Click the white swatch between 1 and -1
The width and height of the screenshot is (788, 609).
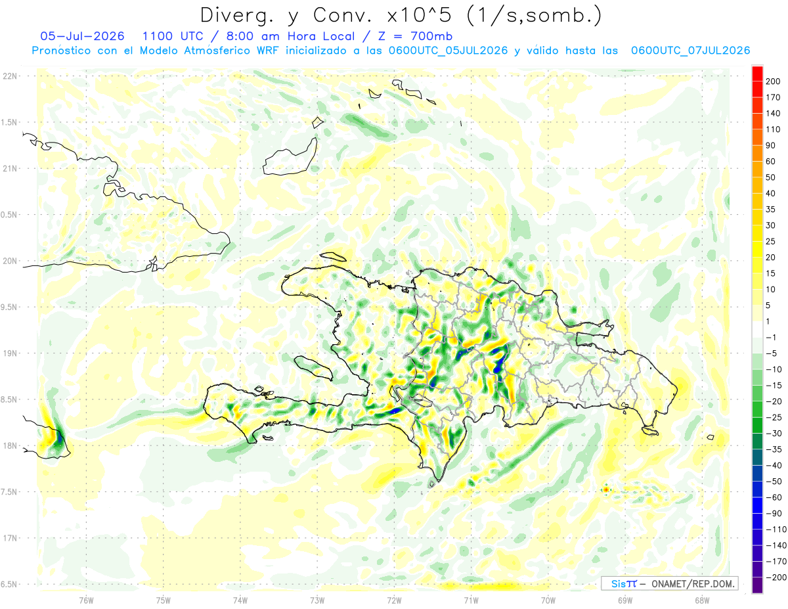pos(757,329)
